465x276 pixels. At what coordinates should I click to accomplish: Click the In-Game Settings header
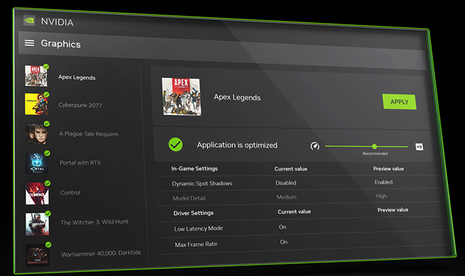coord(194,169)
